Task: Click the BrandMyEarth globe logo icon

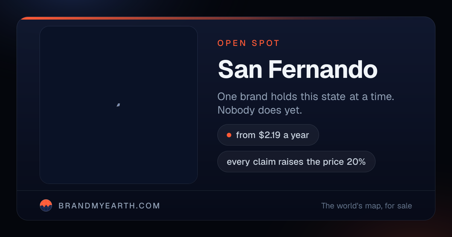Action: point(46,205)
